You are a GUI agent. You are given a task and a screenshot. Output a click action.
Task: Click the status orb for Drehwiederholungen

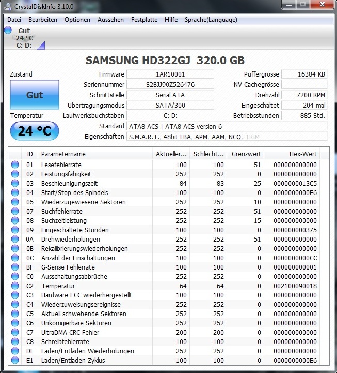[15, 239]
